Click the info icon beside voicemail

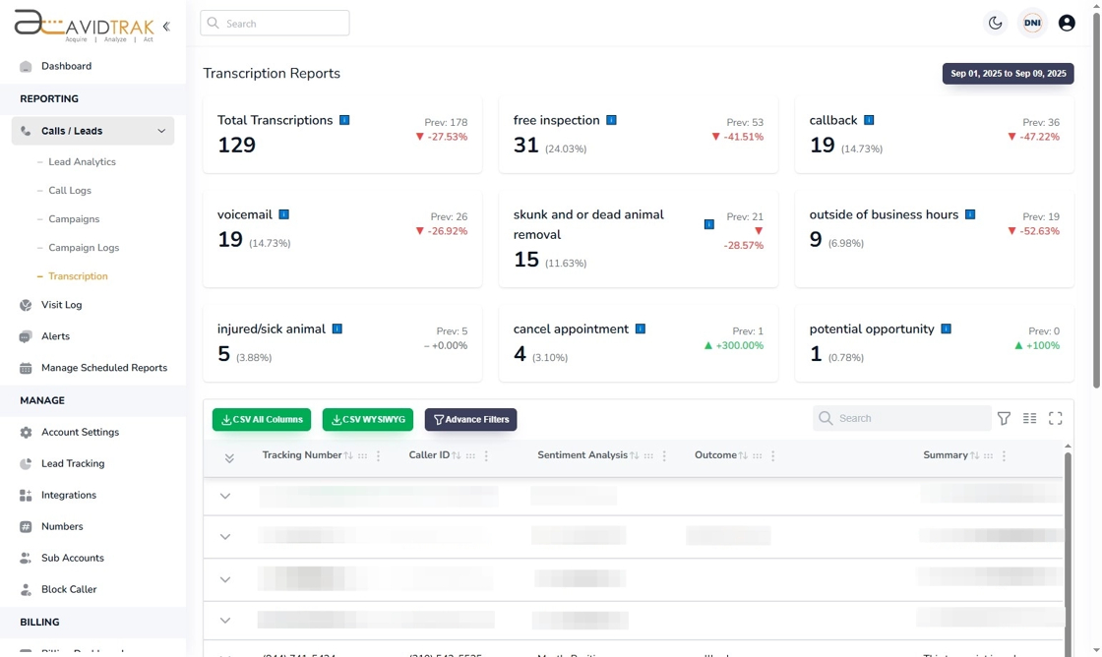tap(284, 214)
